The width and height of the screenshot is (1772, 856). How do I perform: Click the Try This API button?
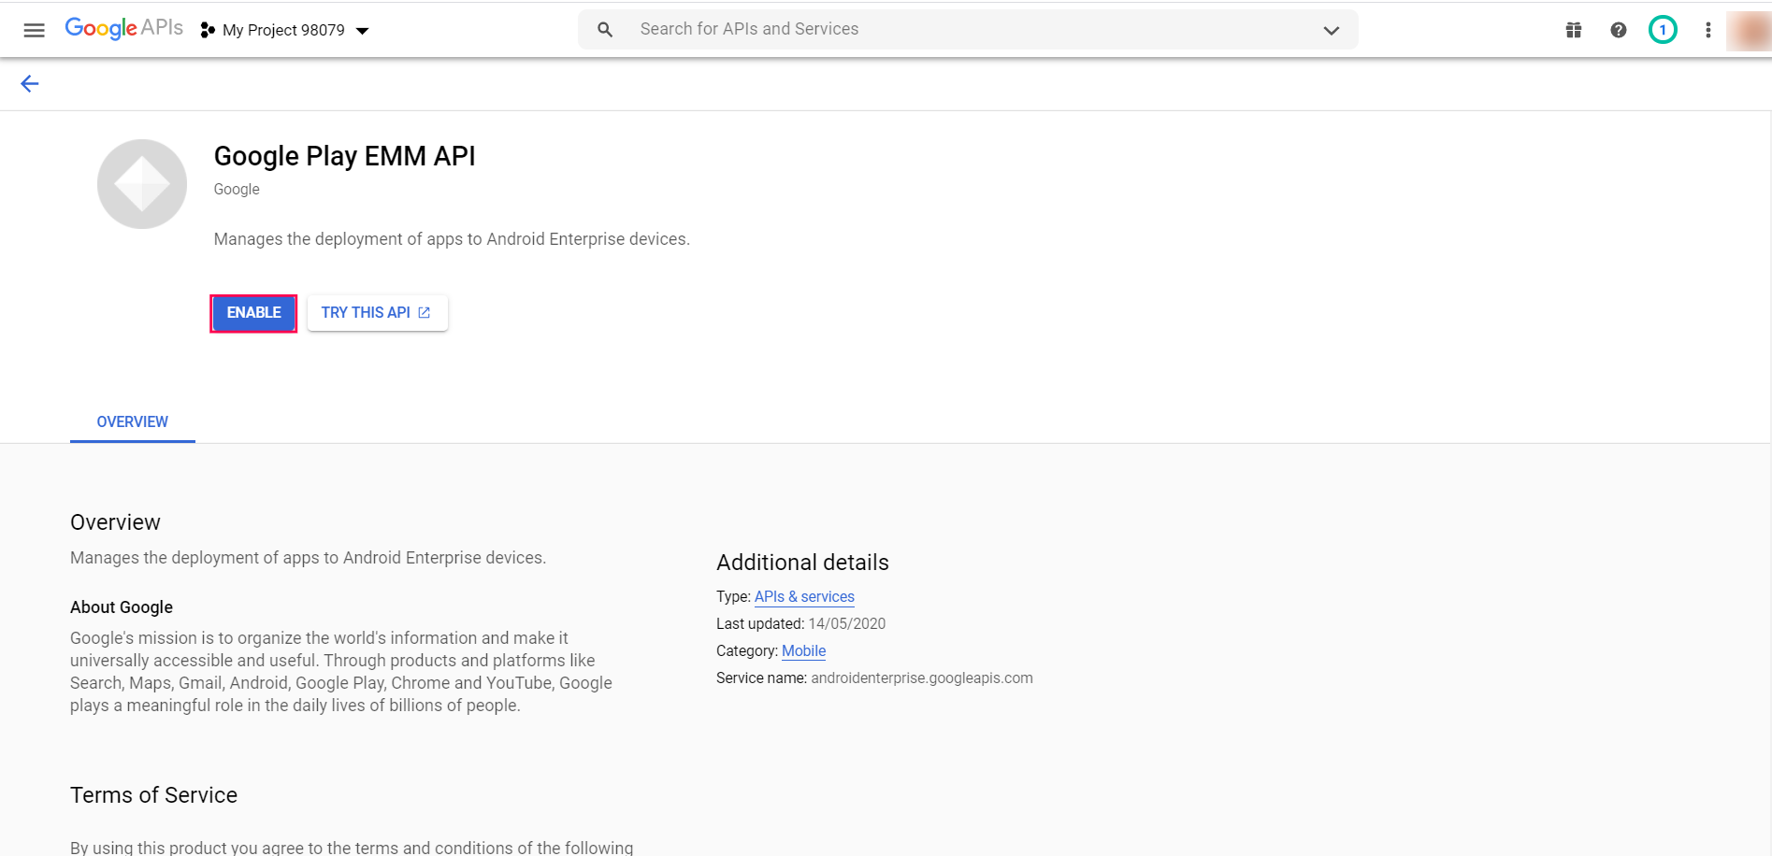(x=377, y=313)
